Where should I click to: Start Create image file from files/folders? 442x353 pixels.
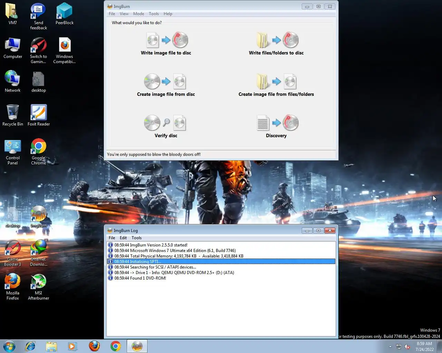click(x=276, y=82)
